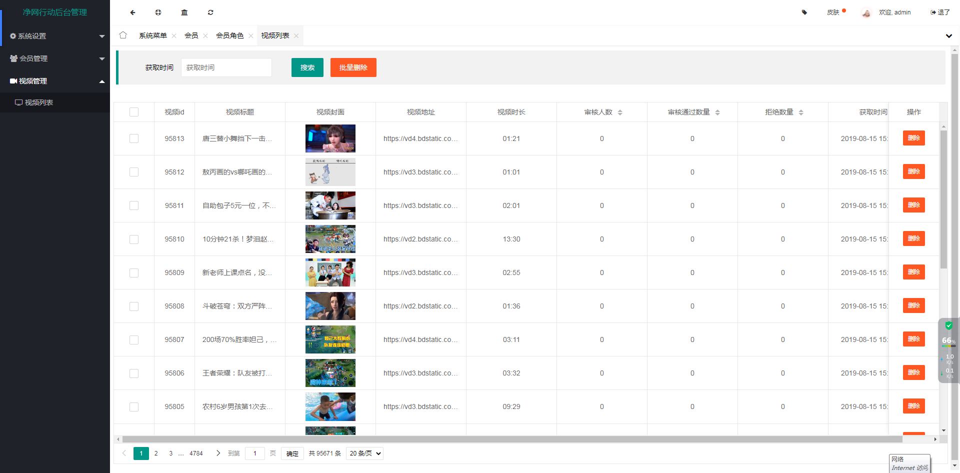Image resolution: width=960 pixels, height=473 pixels.
Task: Click the home icon tab
Action: coord(123,35)
